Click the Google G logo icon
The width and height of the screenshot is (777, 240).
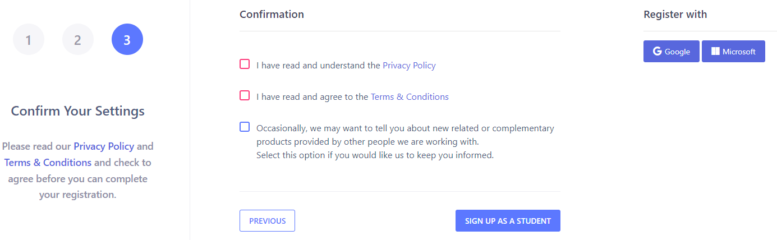click(658, 51)
